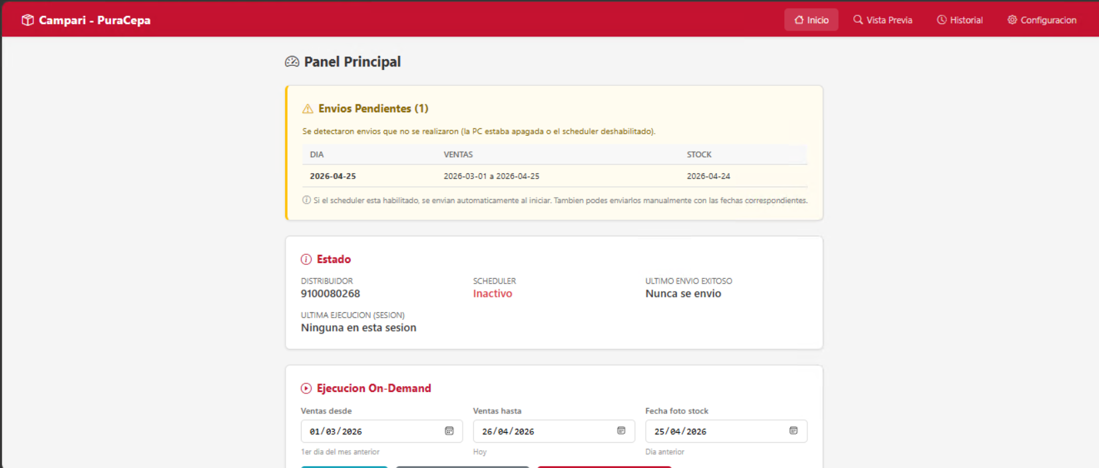Viewport: 1099px width, 468px height.
Task: Click the Dia anterior hint text
Action: pyautogui.click(x=664, y=452)
